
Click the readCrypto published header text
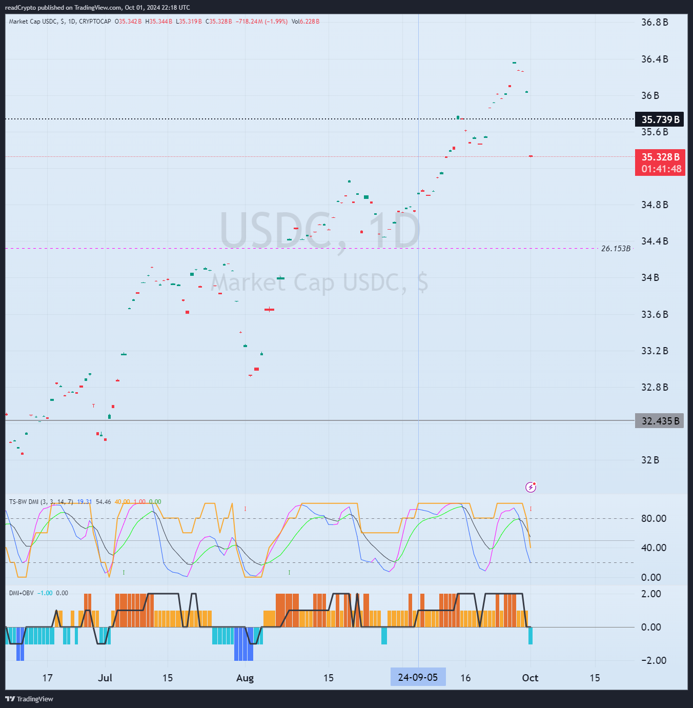pyautogui.click(x=97, y=7)
